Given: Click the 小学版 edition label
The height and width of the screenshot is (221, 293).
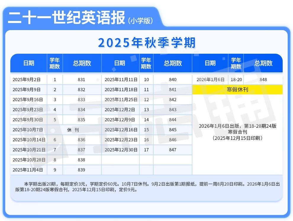Looking at the screenshot, I should (x=141, y=21).
